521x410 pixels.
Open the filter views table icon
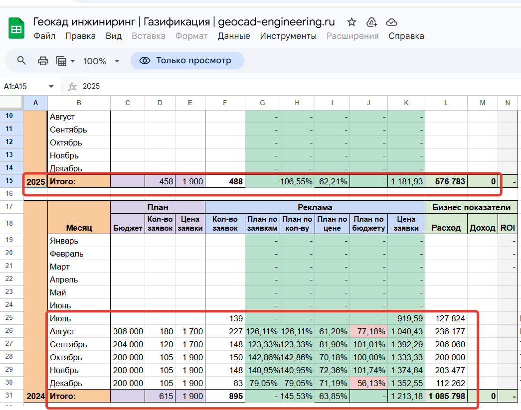tap(61, 61)
